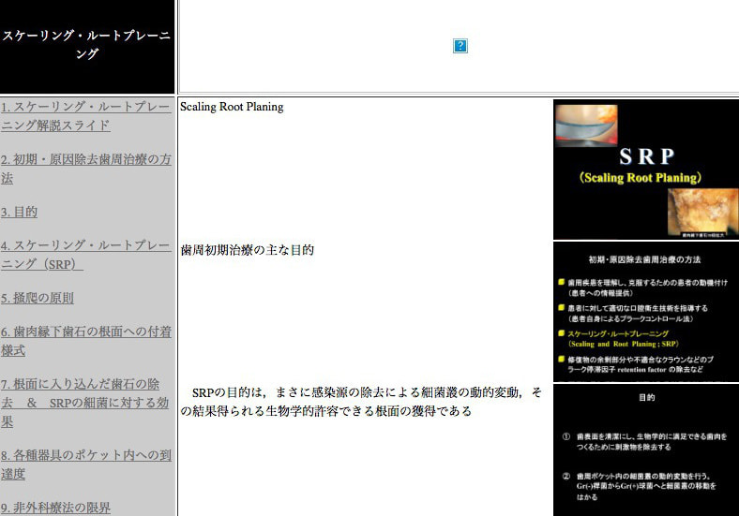This screenshot has width=739, height=516.
Task: Click the paragraph beginning SRPの目的は
Action: click(361, 401)
